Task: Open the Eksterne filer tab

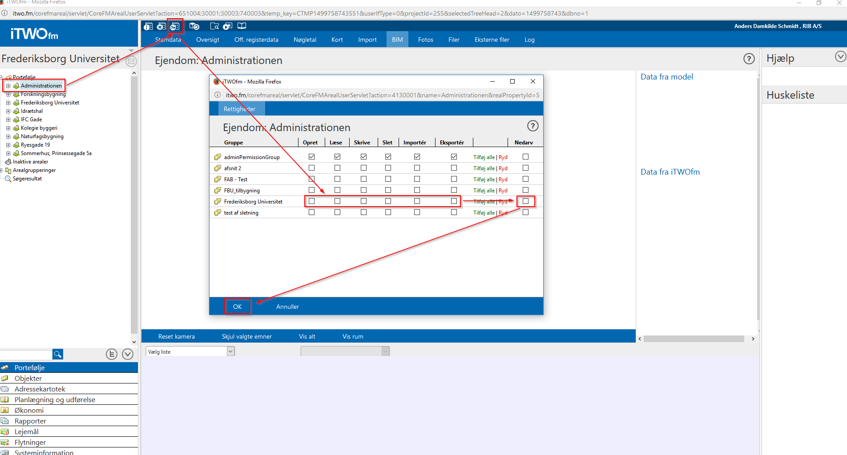Action: coord(492,40)
